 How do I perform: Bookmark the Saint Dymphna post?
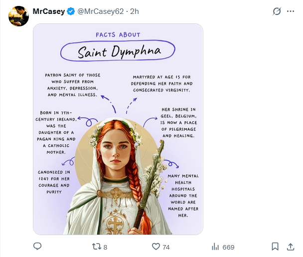tap(275, 247)
